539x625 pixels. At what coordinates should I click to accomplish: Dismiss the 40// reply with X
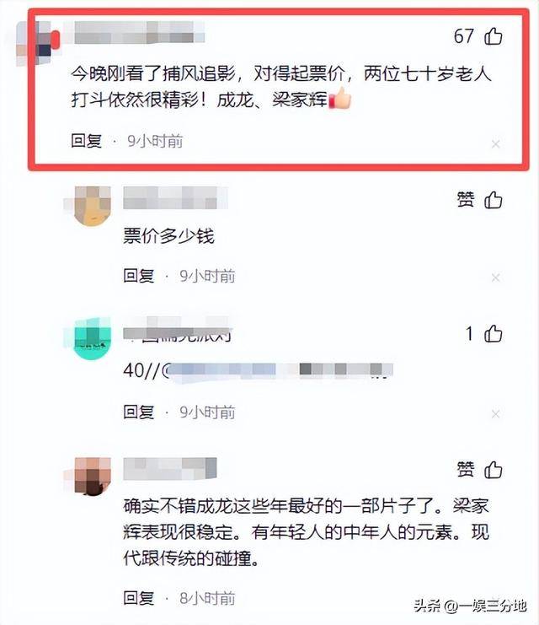tap(495, 414)
